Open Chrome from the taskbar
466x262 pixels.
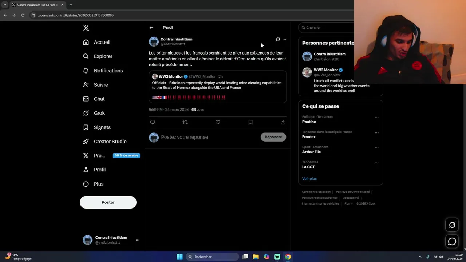click(288, 257)
